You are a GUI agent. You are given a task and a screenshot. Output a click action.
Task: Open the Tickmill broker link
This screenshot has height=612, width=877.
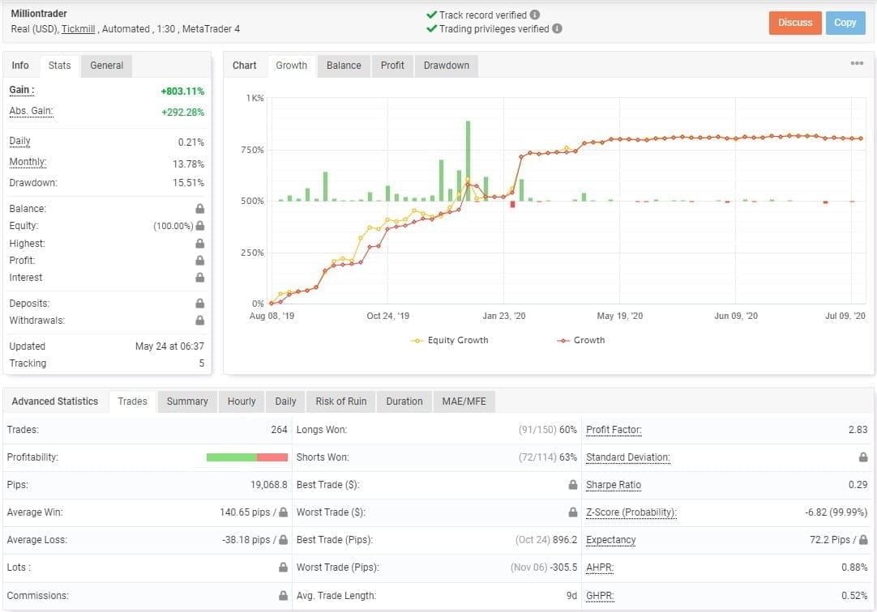[78, 28]
